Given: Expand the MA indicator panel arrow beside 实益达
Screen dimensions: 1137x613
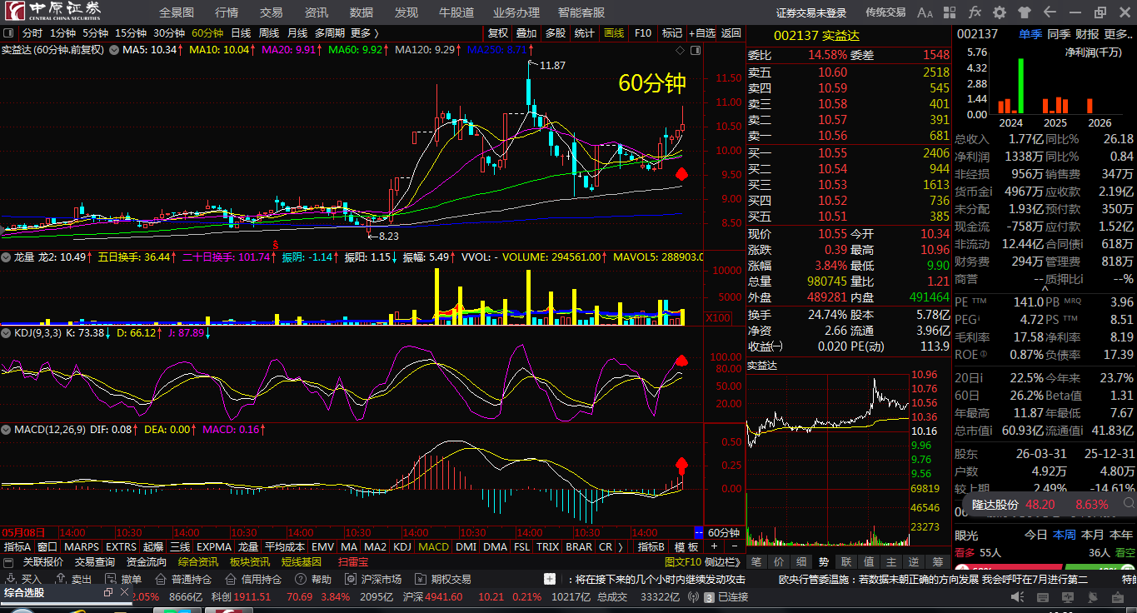Looking at the screenshot, I should 113,50.
